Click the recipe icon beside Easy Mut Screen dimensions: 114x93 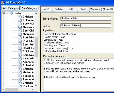20,24
